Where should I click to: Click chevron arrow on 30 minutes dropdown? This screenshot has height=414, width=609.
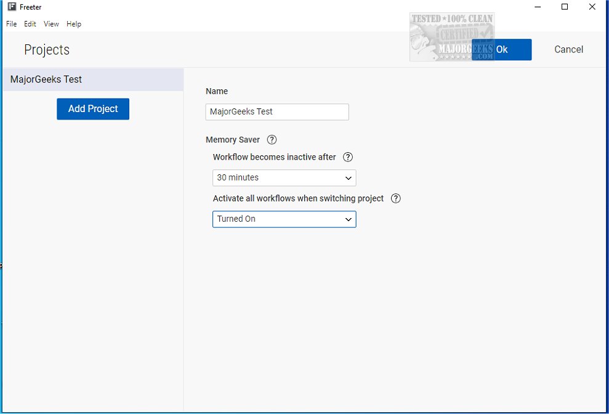click(x=348, y=178)
